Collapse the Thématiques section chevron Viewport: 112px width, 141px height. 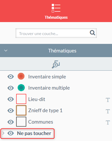[6, 51]
